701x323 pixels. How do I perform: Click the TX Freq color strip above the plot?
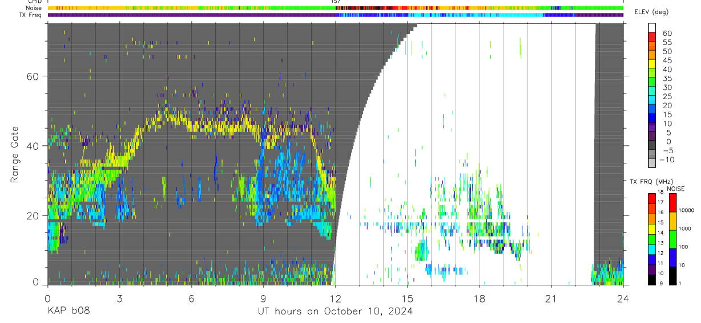(335, 15)
